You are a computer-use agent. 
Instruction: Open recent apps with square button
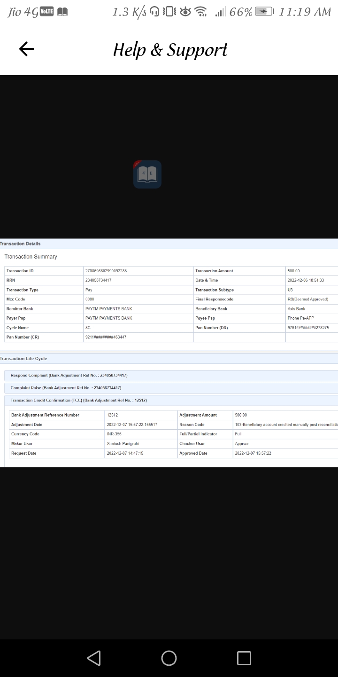coord(244,658)
